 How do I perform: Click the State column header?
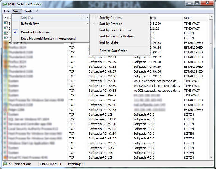195,18
